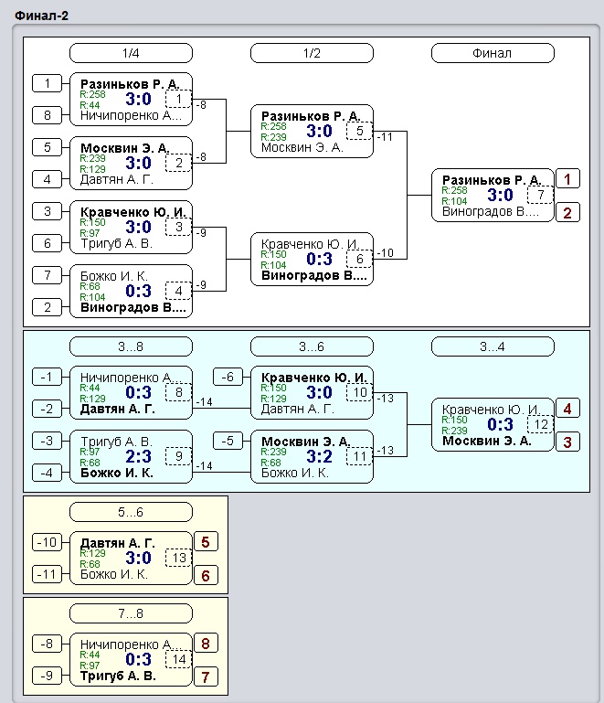Open final match 7 Разиньков vs Виноградов
Screen dimensions: 604x703
point(493,196)
